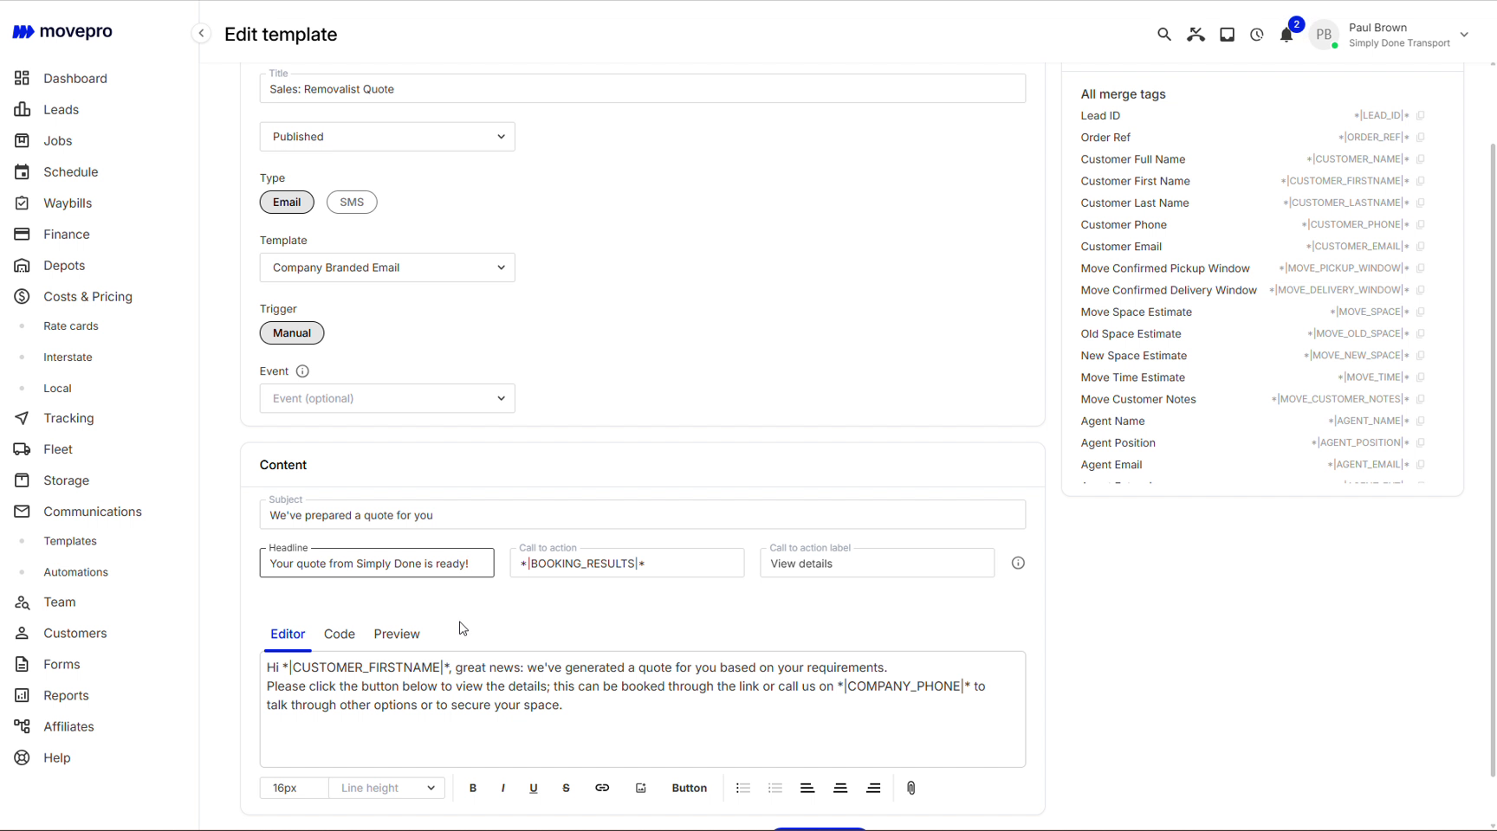Go back with the collapse chevron
Screen dimensions: 1497x831
pyautogui.click(x=201, y=34)
